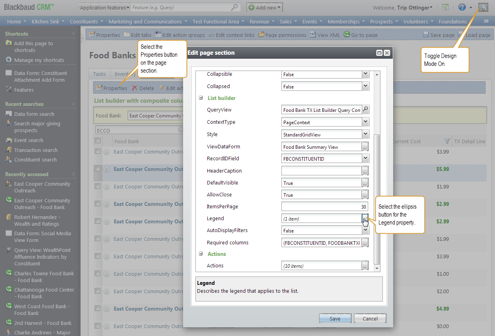495x336 pixels.
Task: Open the AutoDisplayFilters dropdown
Action: 365,230
